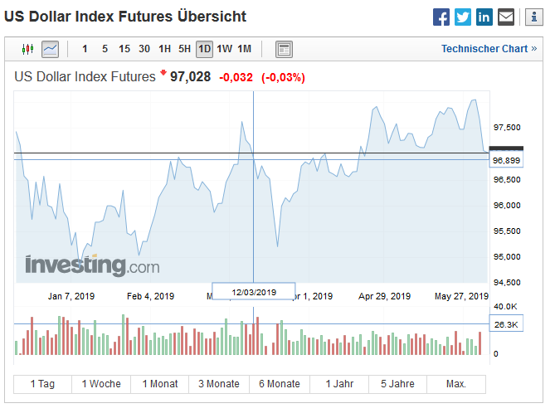This screenshot has height=418, width=555.
Task: Share chart on Facebook
Action: point(441,17)
